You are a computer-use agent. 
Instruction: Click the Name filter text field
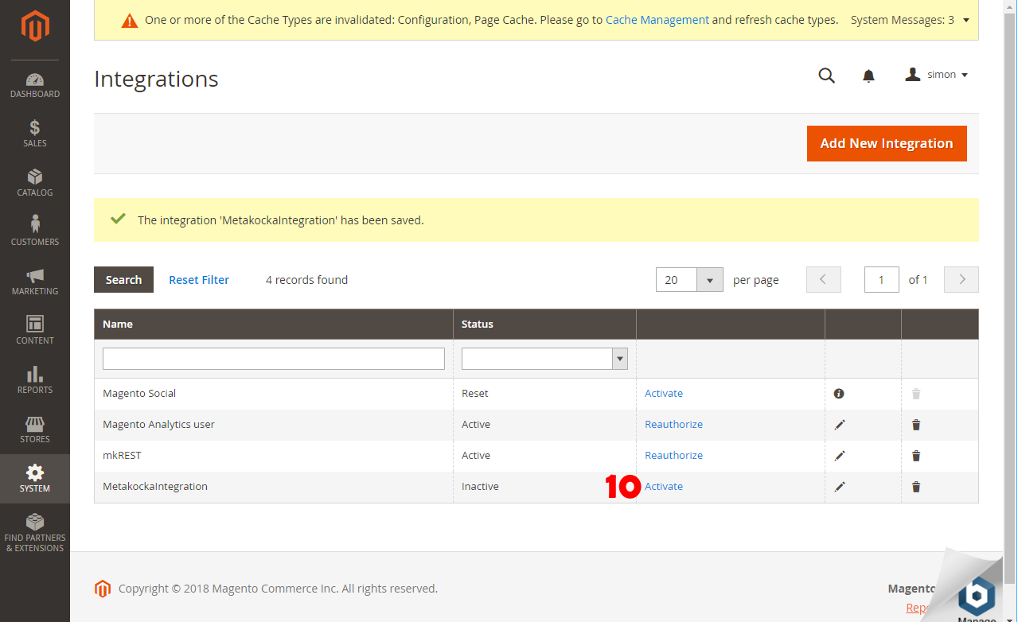(274, 359)
